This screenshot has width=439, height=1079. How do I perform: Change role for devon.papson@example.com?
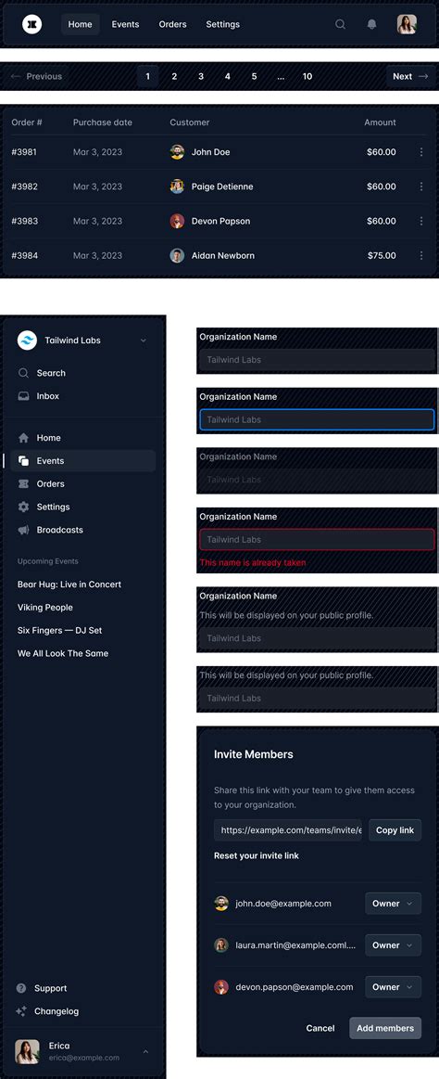click(x=393, y=987)
